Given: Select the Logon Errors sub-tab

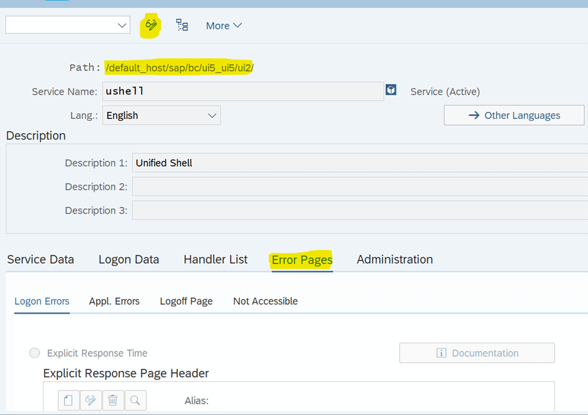Looking at the screenshot, I should [41, 301].
